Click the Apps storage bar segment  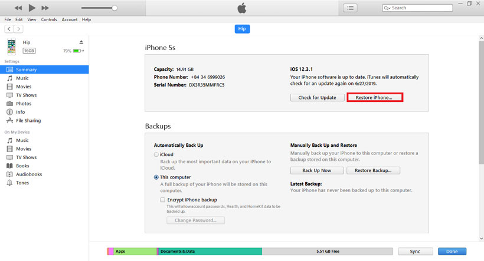coord(135,252)
